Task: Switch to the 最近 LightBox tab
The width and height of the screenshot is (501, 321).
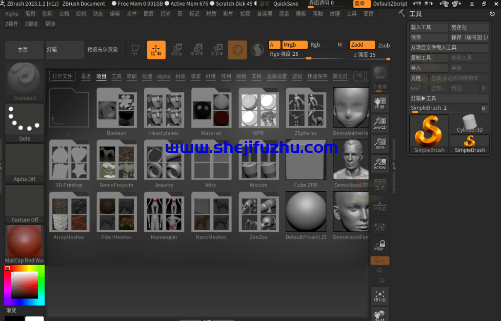Action: [x=86, y=76]
